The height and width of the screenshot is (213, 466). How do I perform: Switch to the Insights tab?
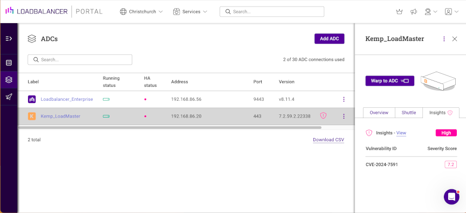coord(441,113)
